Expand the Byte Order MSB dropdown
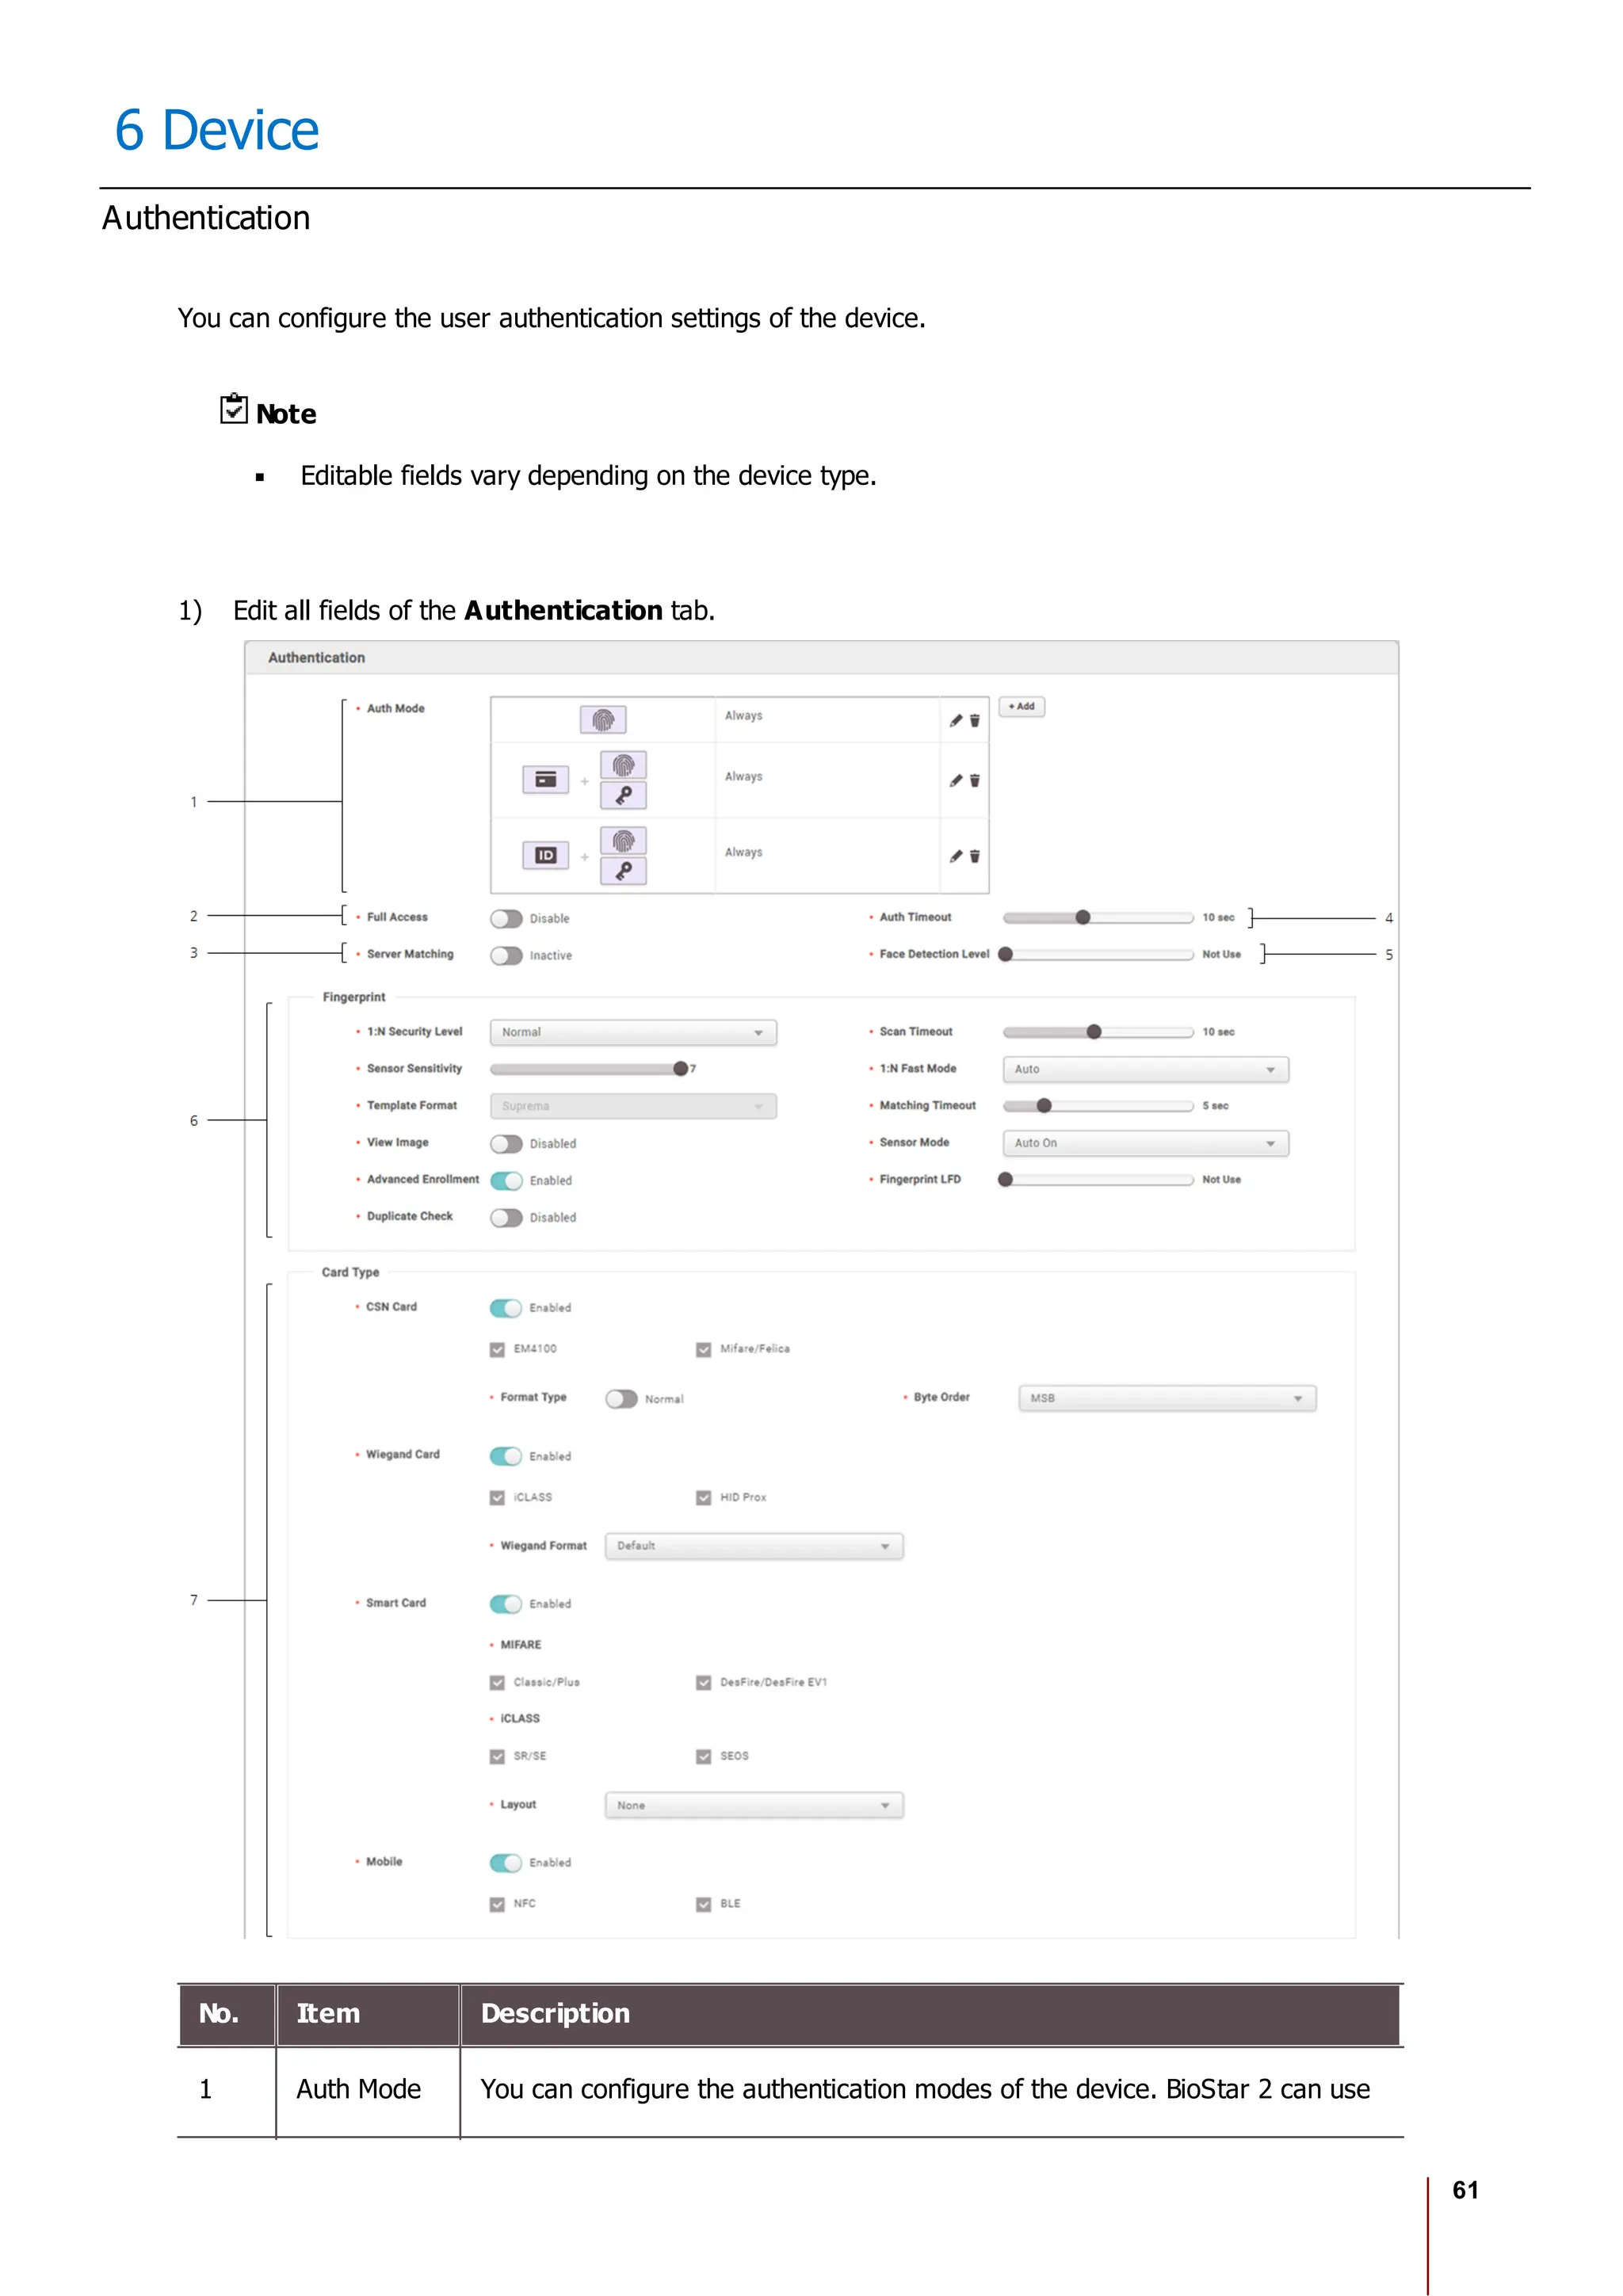The width and height of the screenshot is (1623, 2296). pos(1167,1398)
